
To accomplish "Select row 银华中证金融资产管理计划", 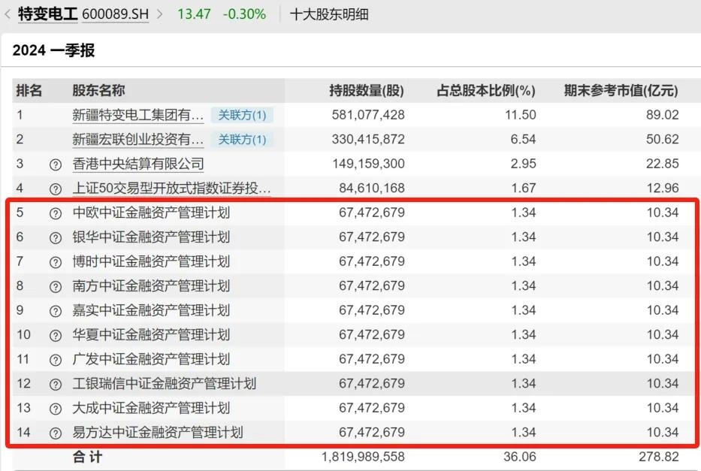I will (353, 237).
